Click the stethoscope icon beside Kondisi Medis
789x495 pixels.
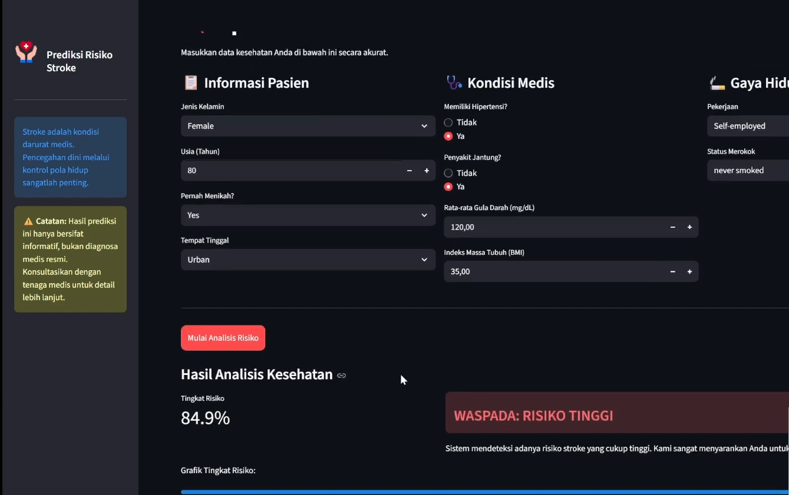[454, 83]
